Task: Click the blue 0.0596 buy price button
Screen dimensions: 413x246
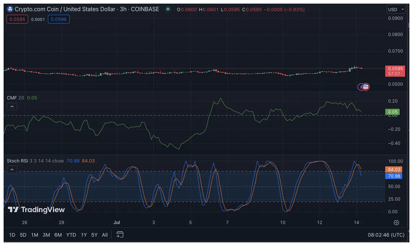Action: [58, 19]
